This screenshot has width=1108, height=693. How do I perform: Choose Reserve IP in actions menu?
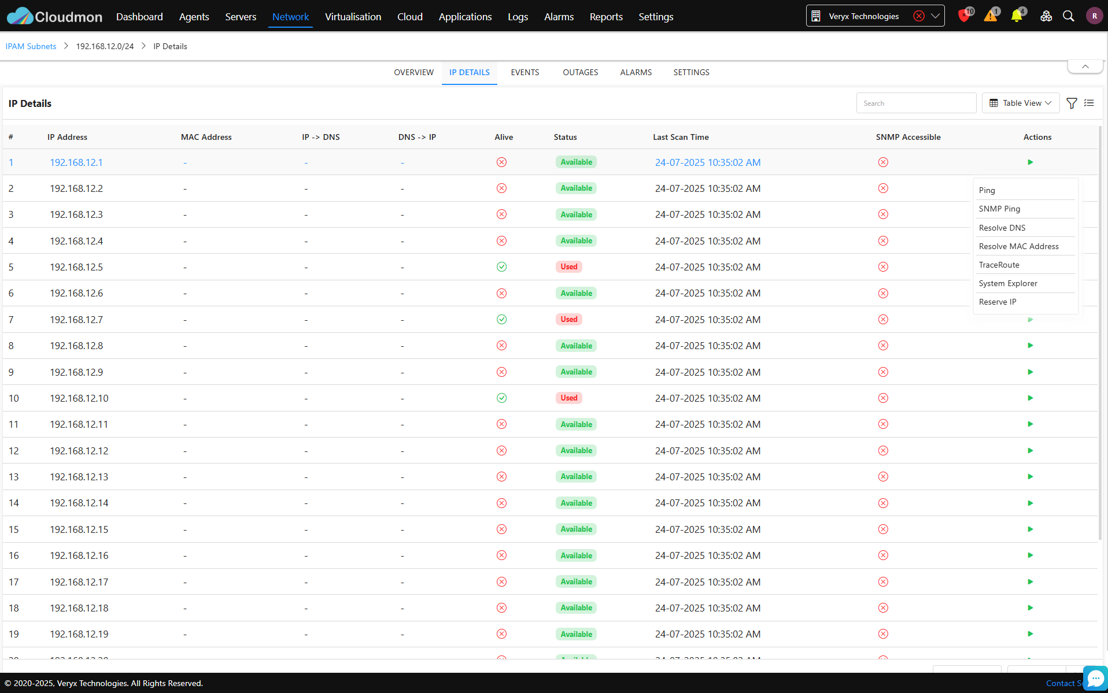[x=998, y=302]
